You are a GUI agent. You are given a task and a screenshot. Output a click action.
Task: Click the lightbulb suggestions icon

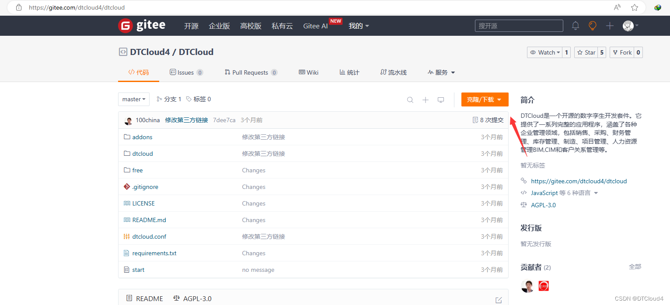[x=592, y=26]
